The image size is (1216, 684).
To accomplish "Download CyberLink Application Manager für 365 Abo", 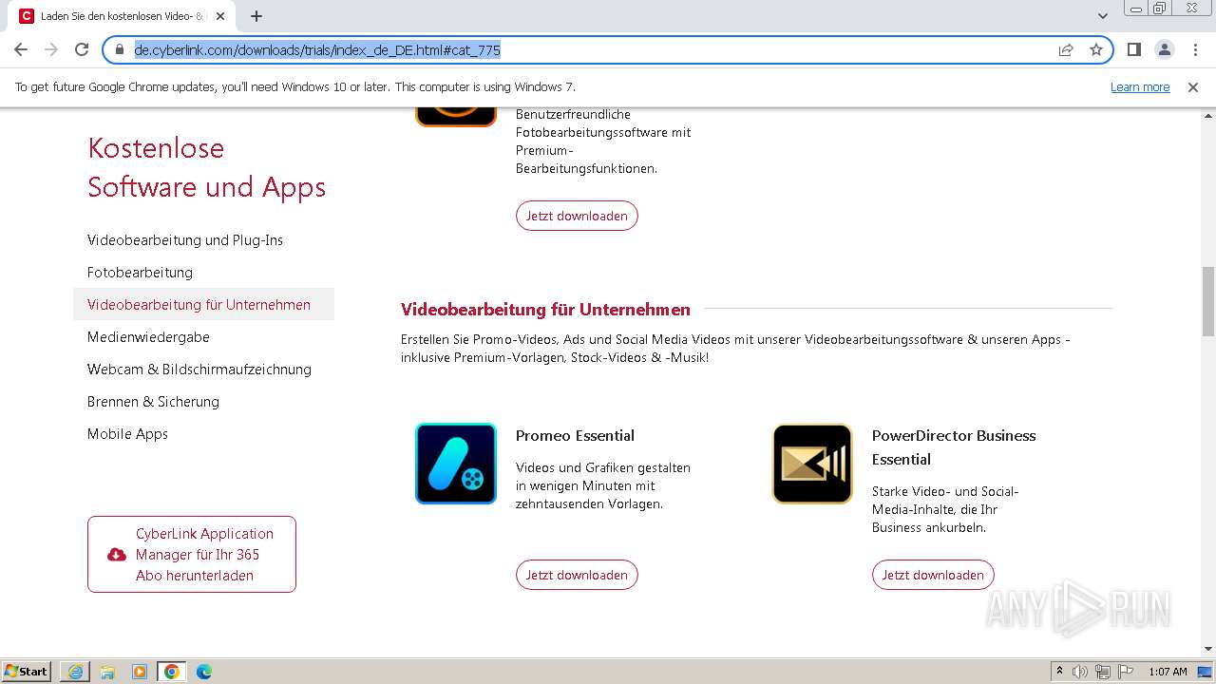I will 192,555.
